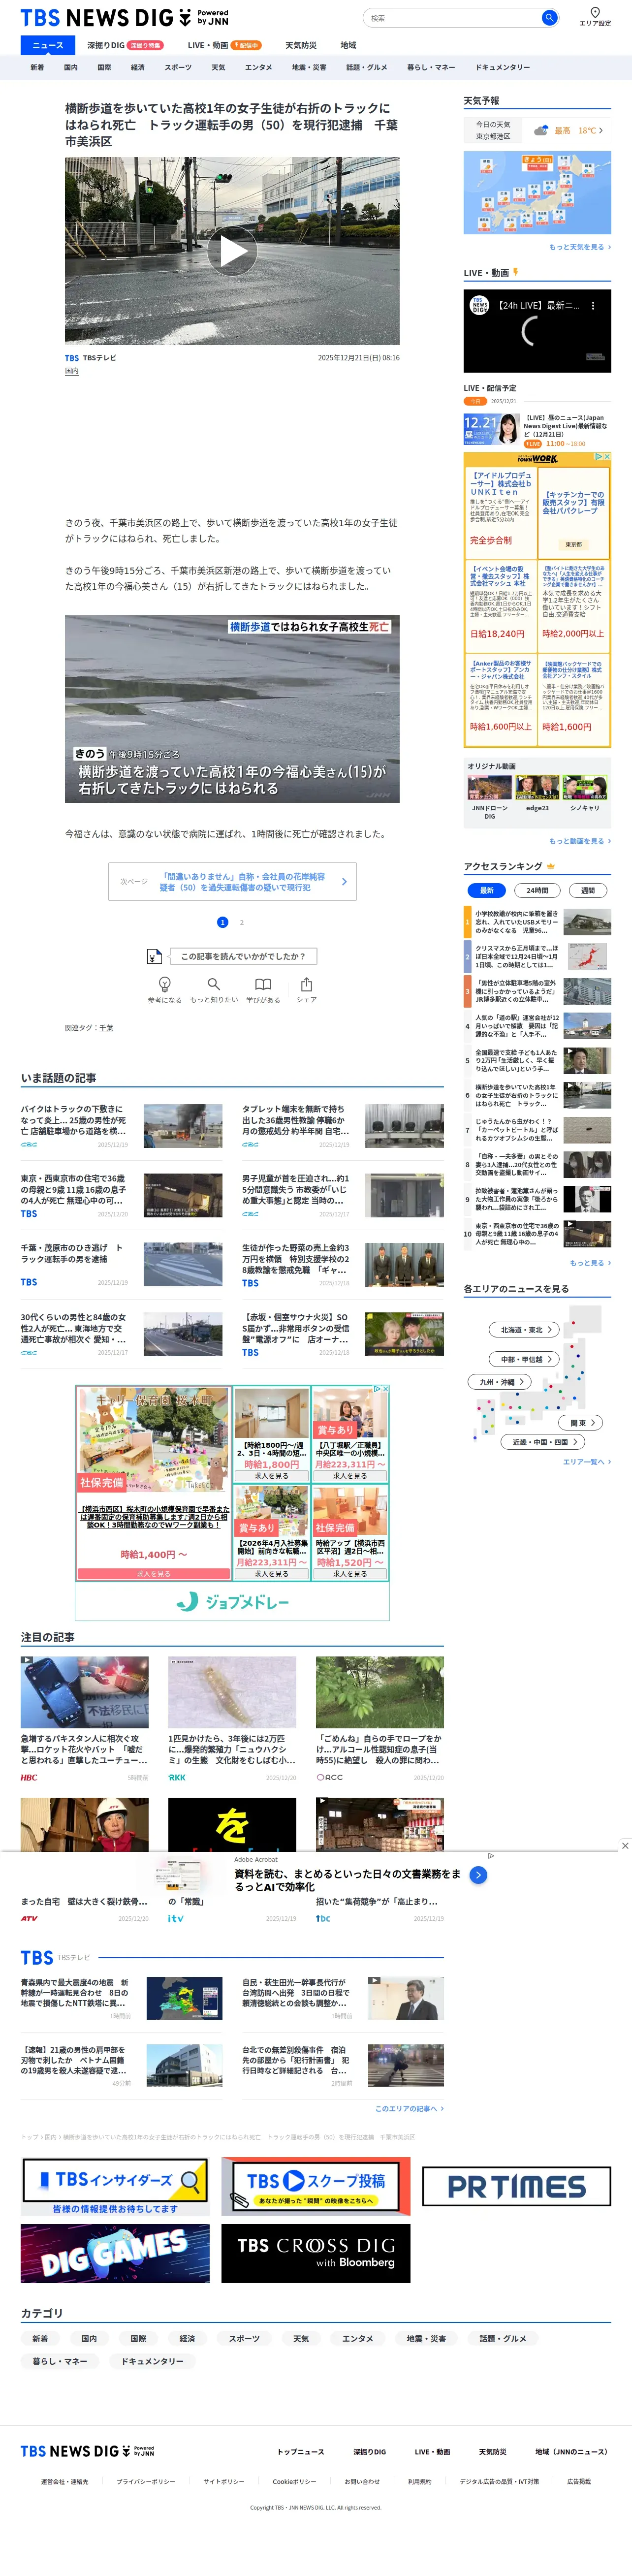Open シノキャリ original video thumbnail

(x=585, y=787)
